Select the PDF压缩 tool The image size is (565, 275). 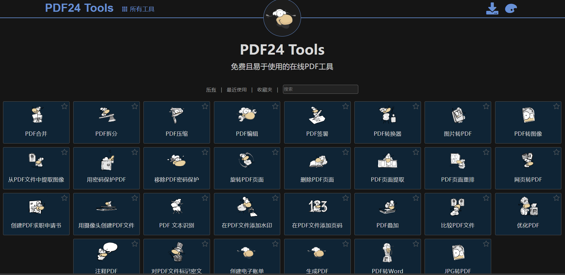point(177,122)
